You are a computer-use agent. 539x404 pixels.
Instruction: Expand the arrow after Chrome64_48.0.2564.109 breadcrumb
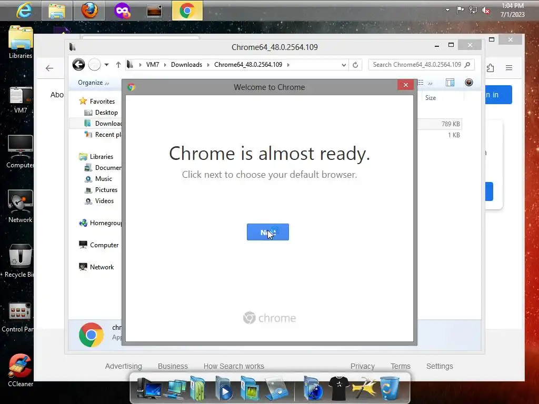(x=288, y=65)
